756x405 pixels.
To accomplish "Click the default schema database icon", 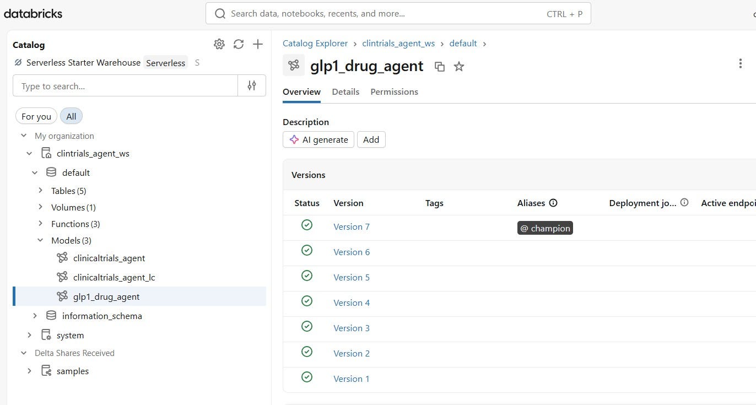I will [x=51, y=172].
